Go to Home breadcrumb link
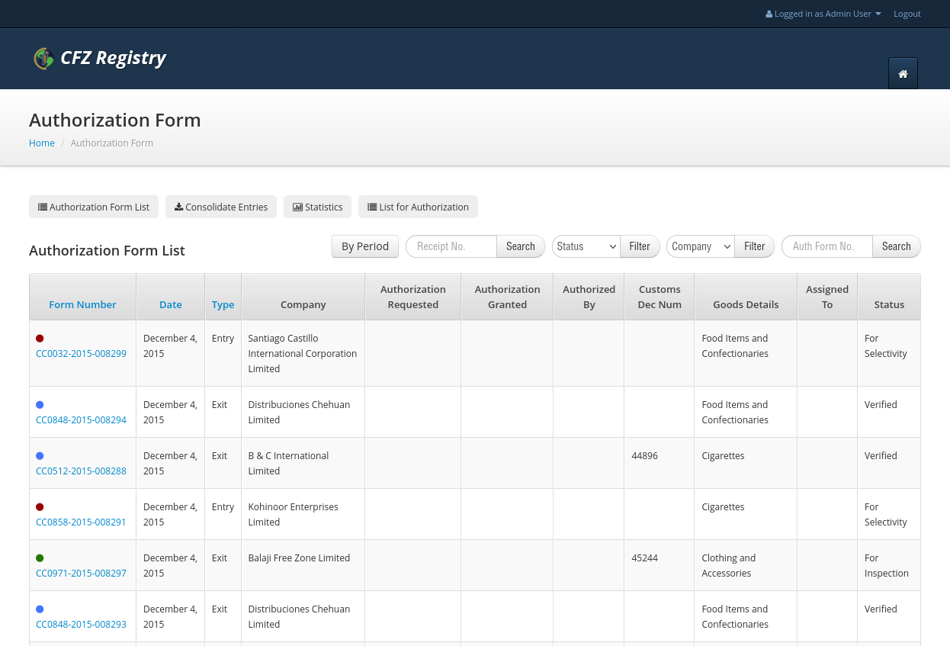 (42, 143)
